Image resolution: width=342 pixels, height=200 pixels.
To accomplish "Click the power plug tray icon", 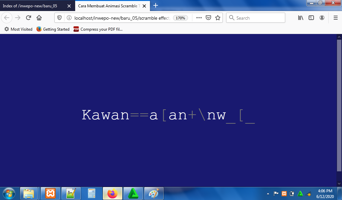I will pos(292,193).
